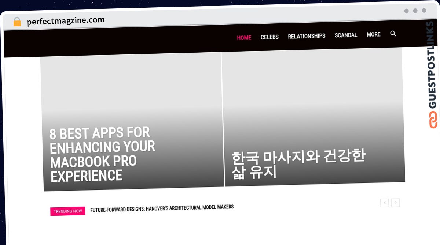
Task: Show previous trending headline arrow
Action: pyautogui.click(x=384, y=203)
